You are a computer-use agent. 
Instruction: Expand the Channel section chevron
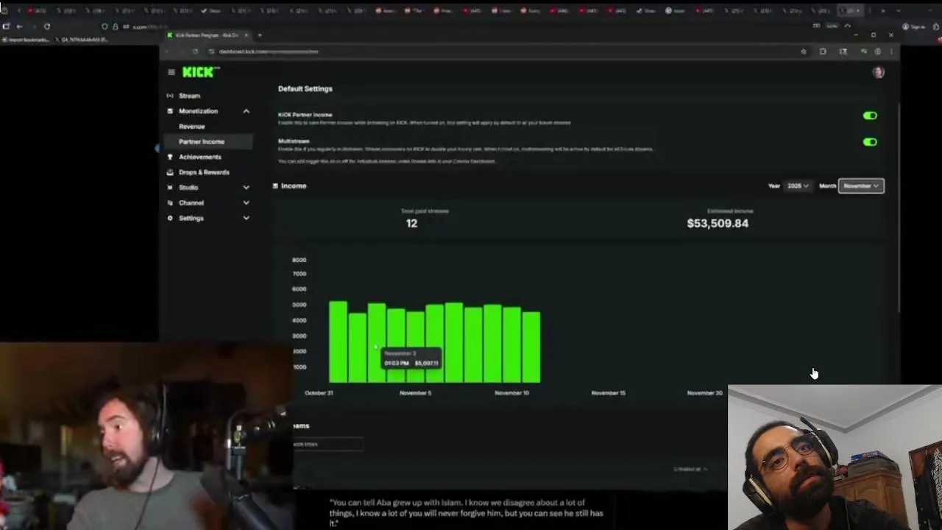(246, 202)
